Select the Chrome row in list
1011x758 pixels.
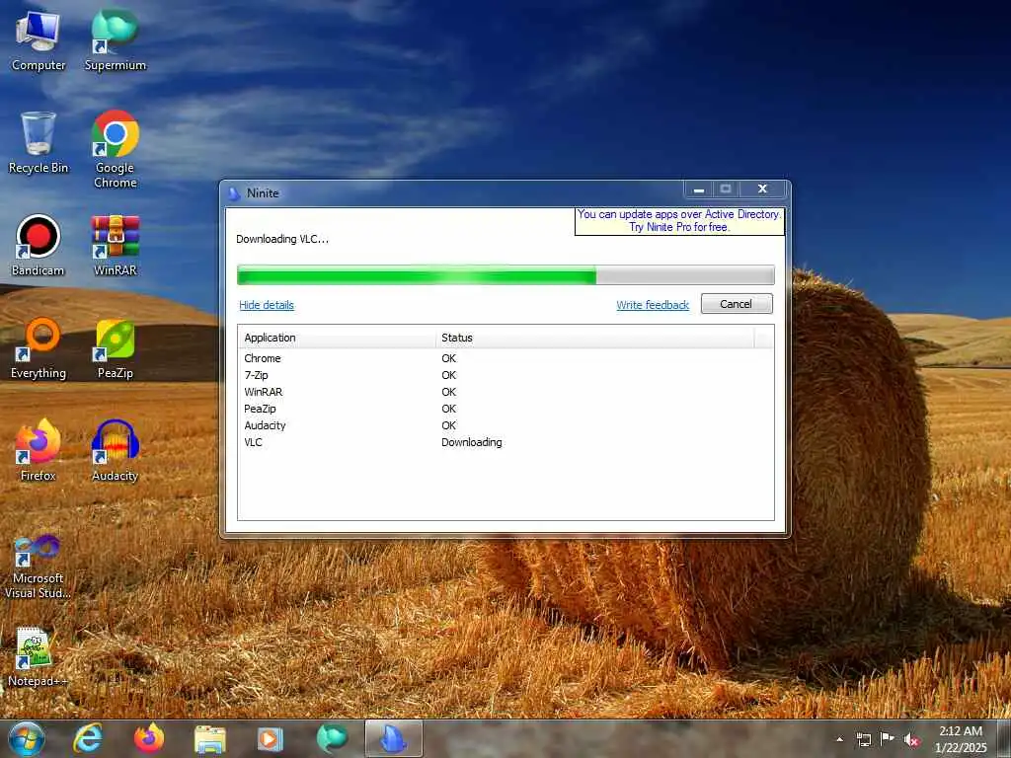coord(505,358)
